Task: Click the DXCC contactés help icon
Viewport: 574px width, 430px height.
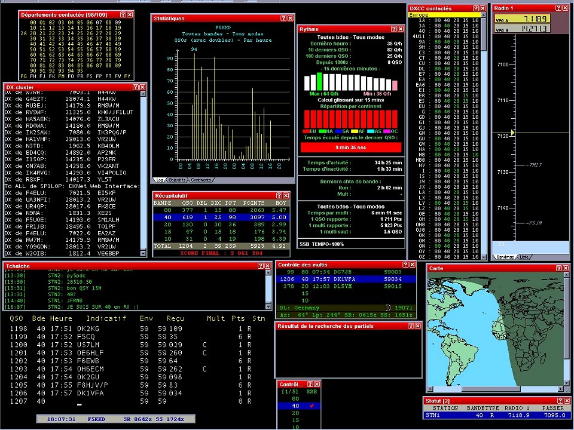Action: point(476,8)
